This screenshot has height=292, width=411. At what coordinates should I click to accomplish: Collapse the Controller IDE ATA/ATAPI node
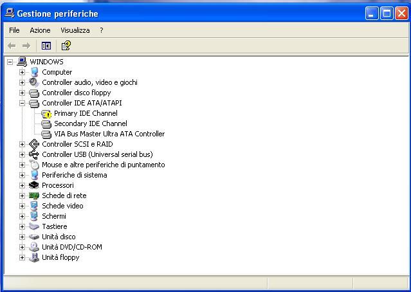pyautogui.click(x=22, y=104)
